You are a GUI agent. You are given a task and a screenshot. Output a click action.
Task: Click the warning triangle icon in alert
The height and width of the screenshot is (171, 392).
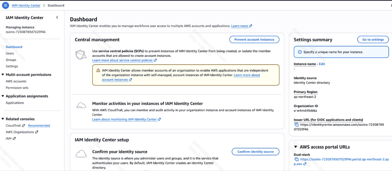pyautogui.click(x=98, y=70)
